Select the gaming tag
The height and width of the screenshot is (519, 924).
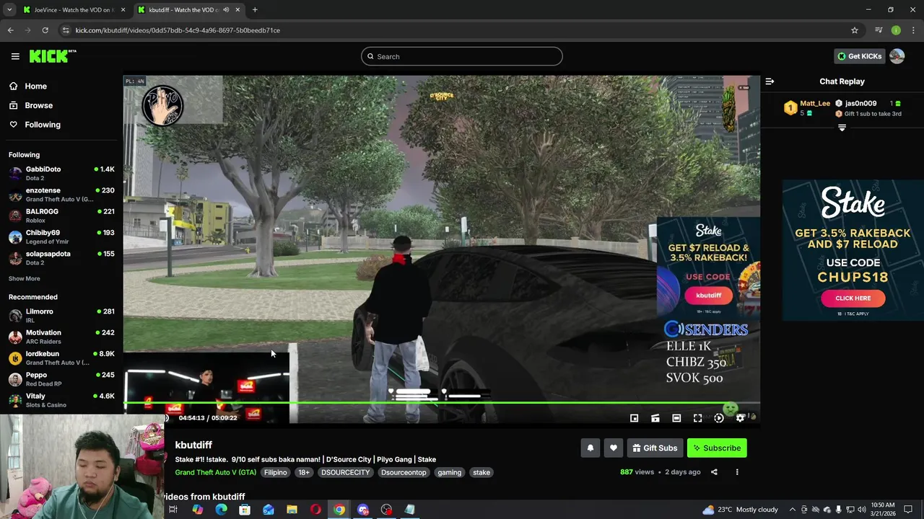pos(449,472)
